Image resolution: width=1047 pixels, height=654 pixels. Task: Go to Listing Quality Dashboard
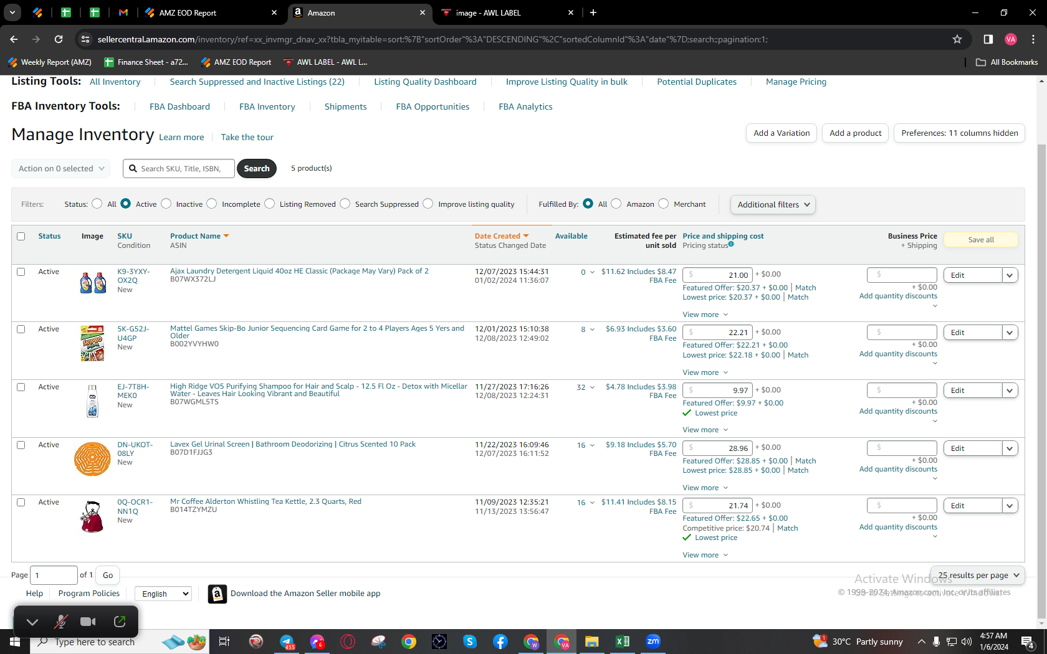click(425, 82)
